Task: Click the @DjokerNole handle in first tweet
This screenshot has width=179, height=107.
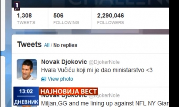Action: tap(104, 62)
